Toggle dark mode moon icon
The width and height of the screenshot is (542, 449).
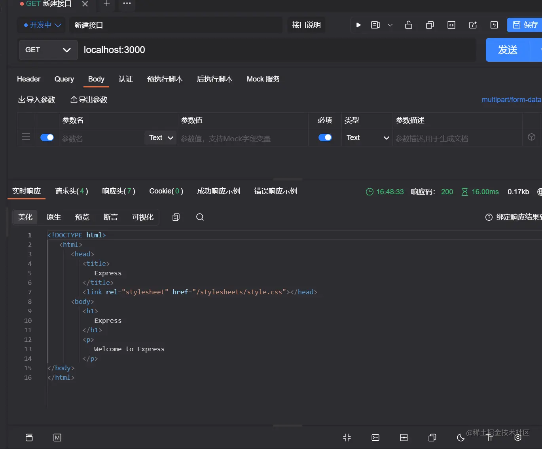click(461, 438)
